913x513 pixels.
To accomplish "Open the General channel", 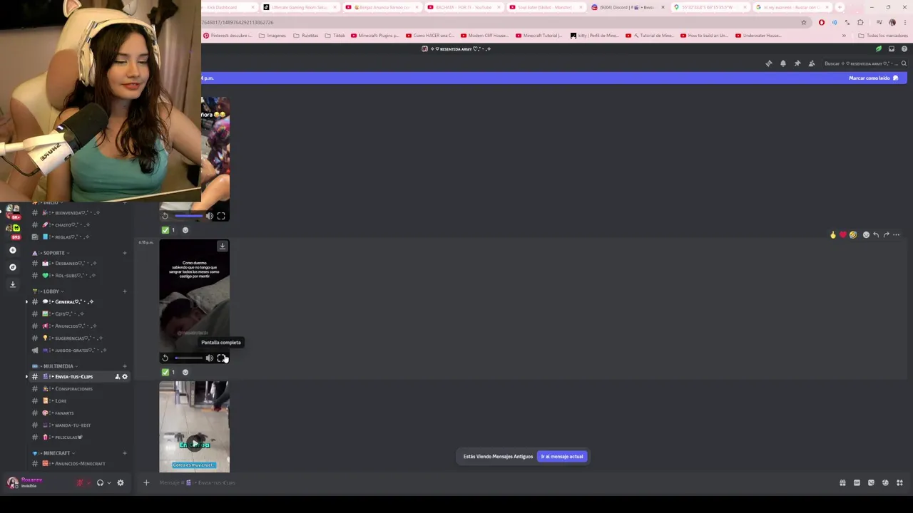I will click(x=78, y=302).
